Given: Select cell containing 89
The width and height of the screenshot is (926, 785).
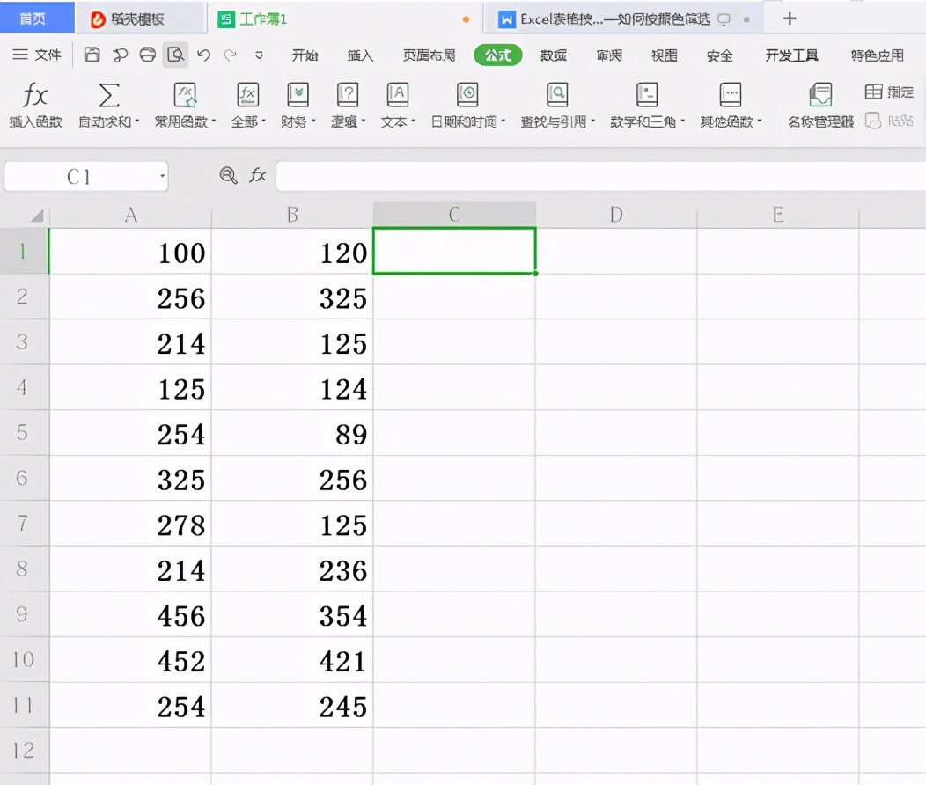Looking at the screenshot, I should coord(292,433).
